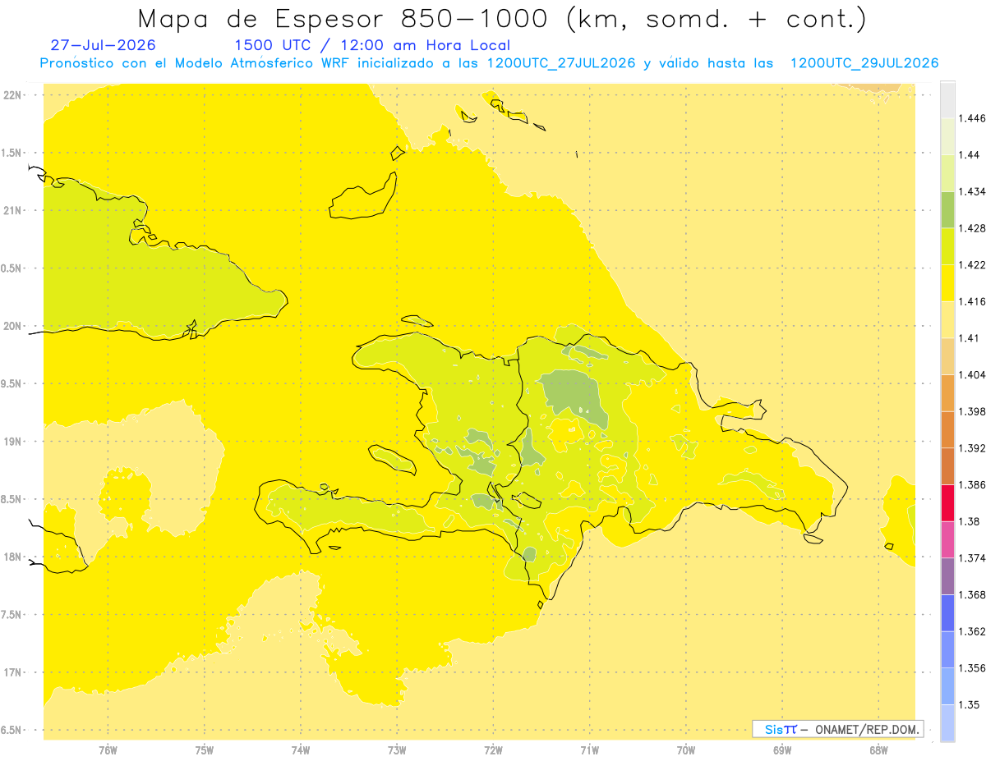Click the latitude label 21N
The image size is (986, 761).
pos(13,211)
